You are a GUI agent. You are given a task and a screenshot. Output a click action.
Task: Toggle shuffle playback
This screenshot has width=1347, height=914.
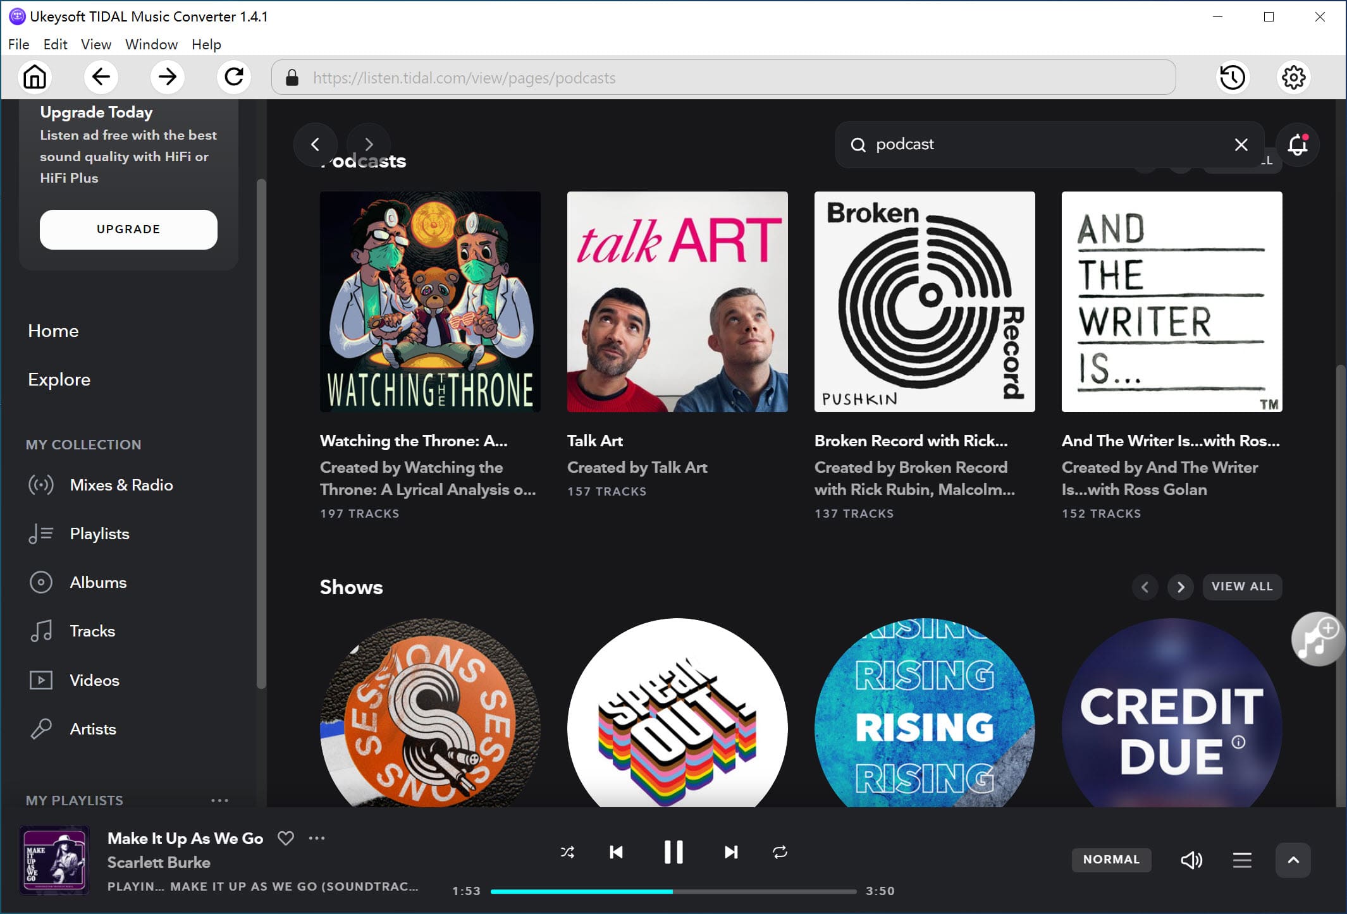[567, 852]
